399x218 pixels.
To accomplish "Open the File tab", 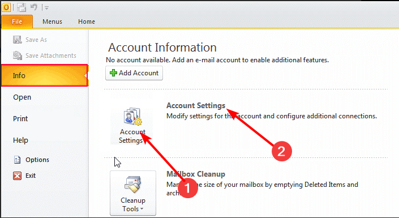I will pos(17,22).
